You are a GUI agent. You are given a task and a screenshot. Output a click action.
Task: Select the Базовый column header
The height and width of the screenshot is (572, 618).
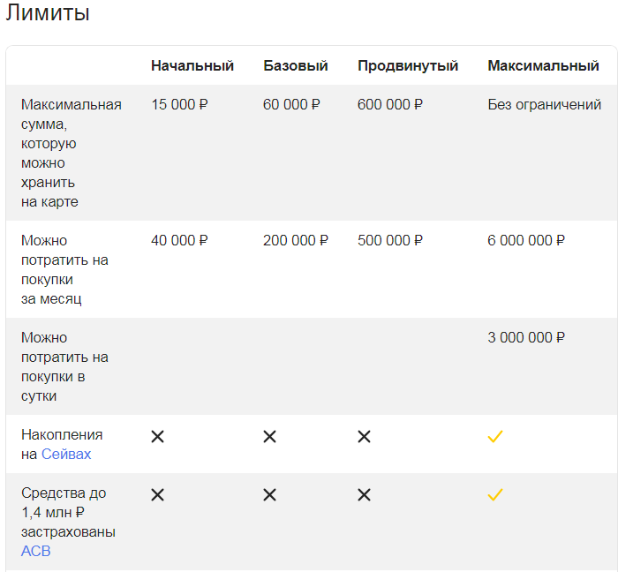pyautogui.click(x=295, y=65)
